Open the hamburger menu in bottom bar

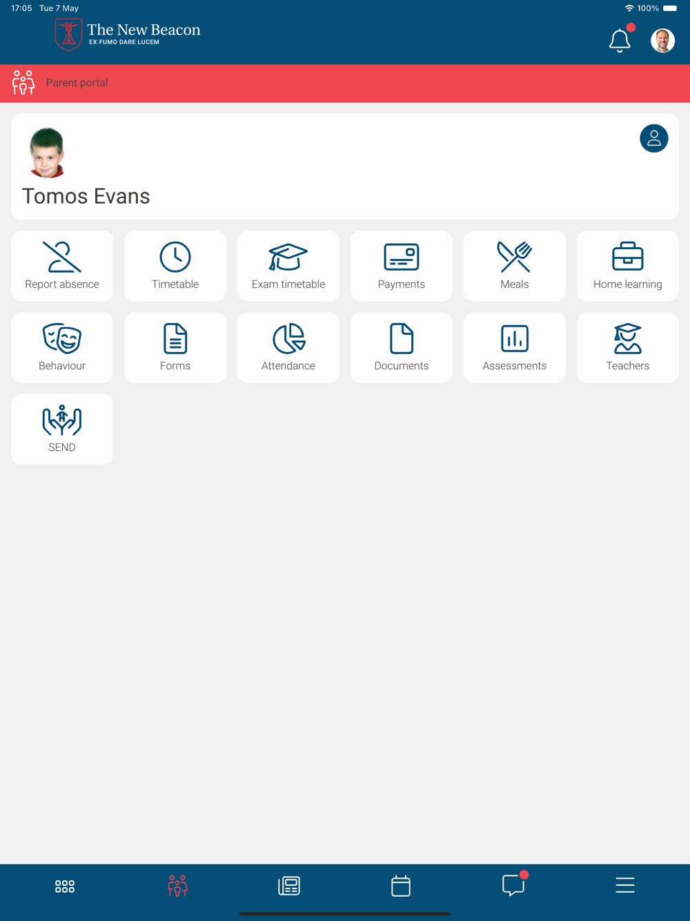pyautogui.click(x=625, y=885)
